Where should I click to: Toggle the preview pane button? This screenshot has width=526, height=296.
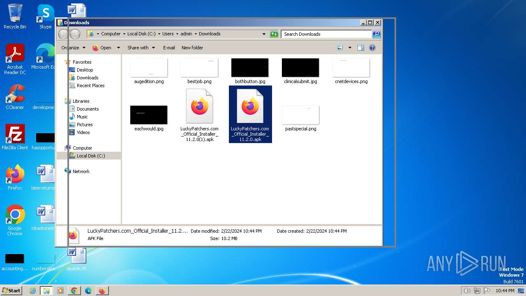pyautogui.click(x=361, y=48)
